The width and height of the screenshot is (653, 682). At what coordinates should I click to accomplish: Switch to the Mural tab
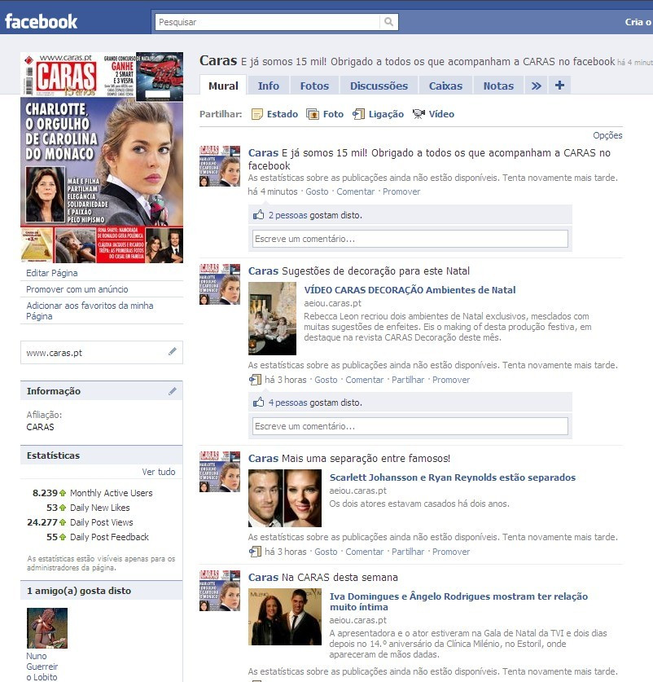[223, 86]
